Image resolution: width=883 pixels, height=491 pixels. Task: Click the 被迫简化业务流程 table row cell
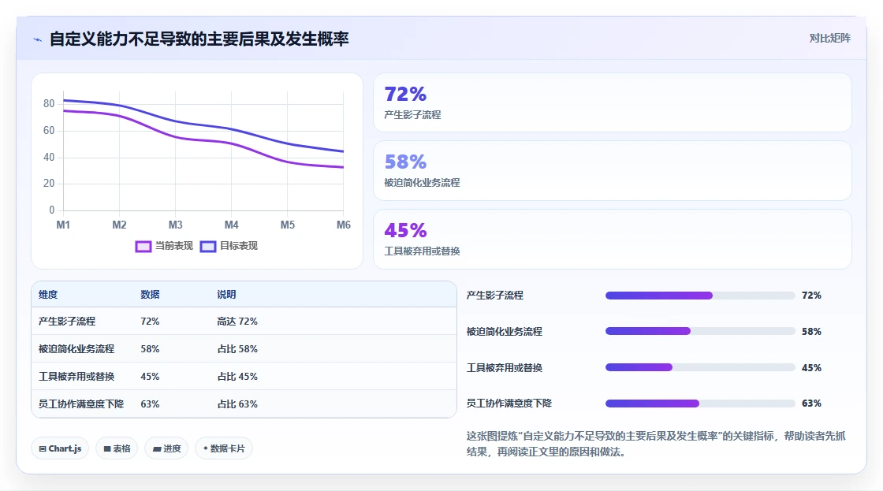[76, 349]
